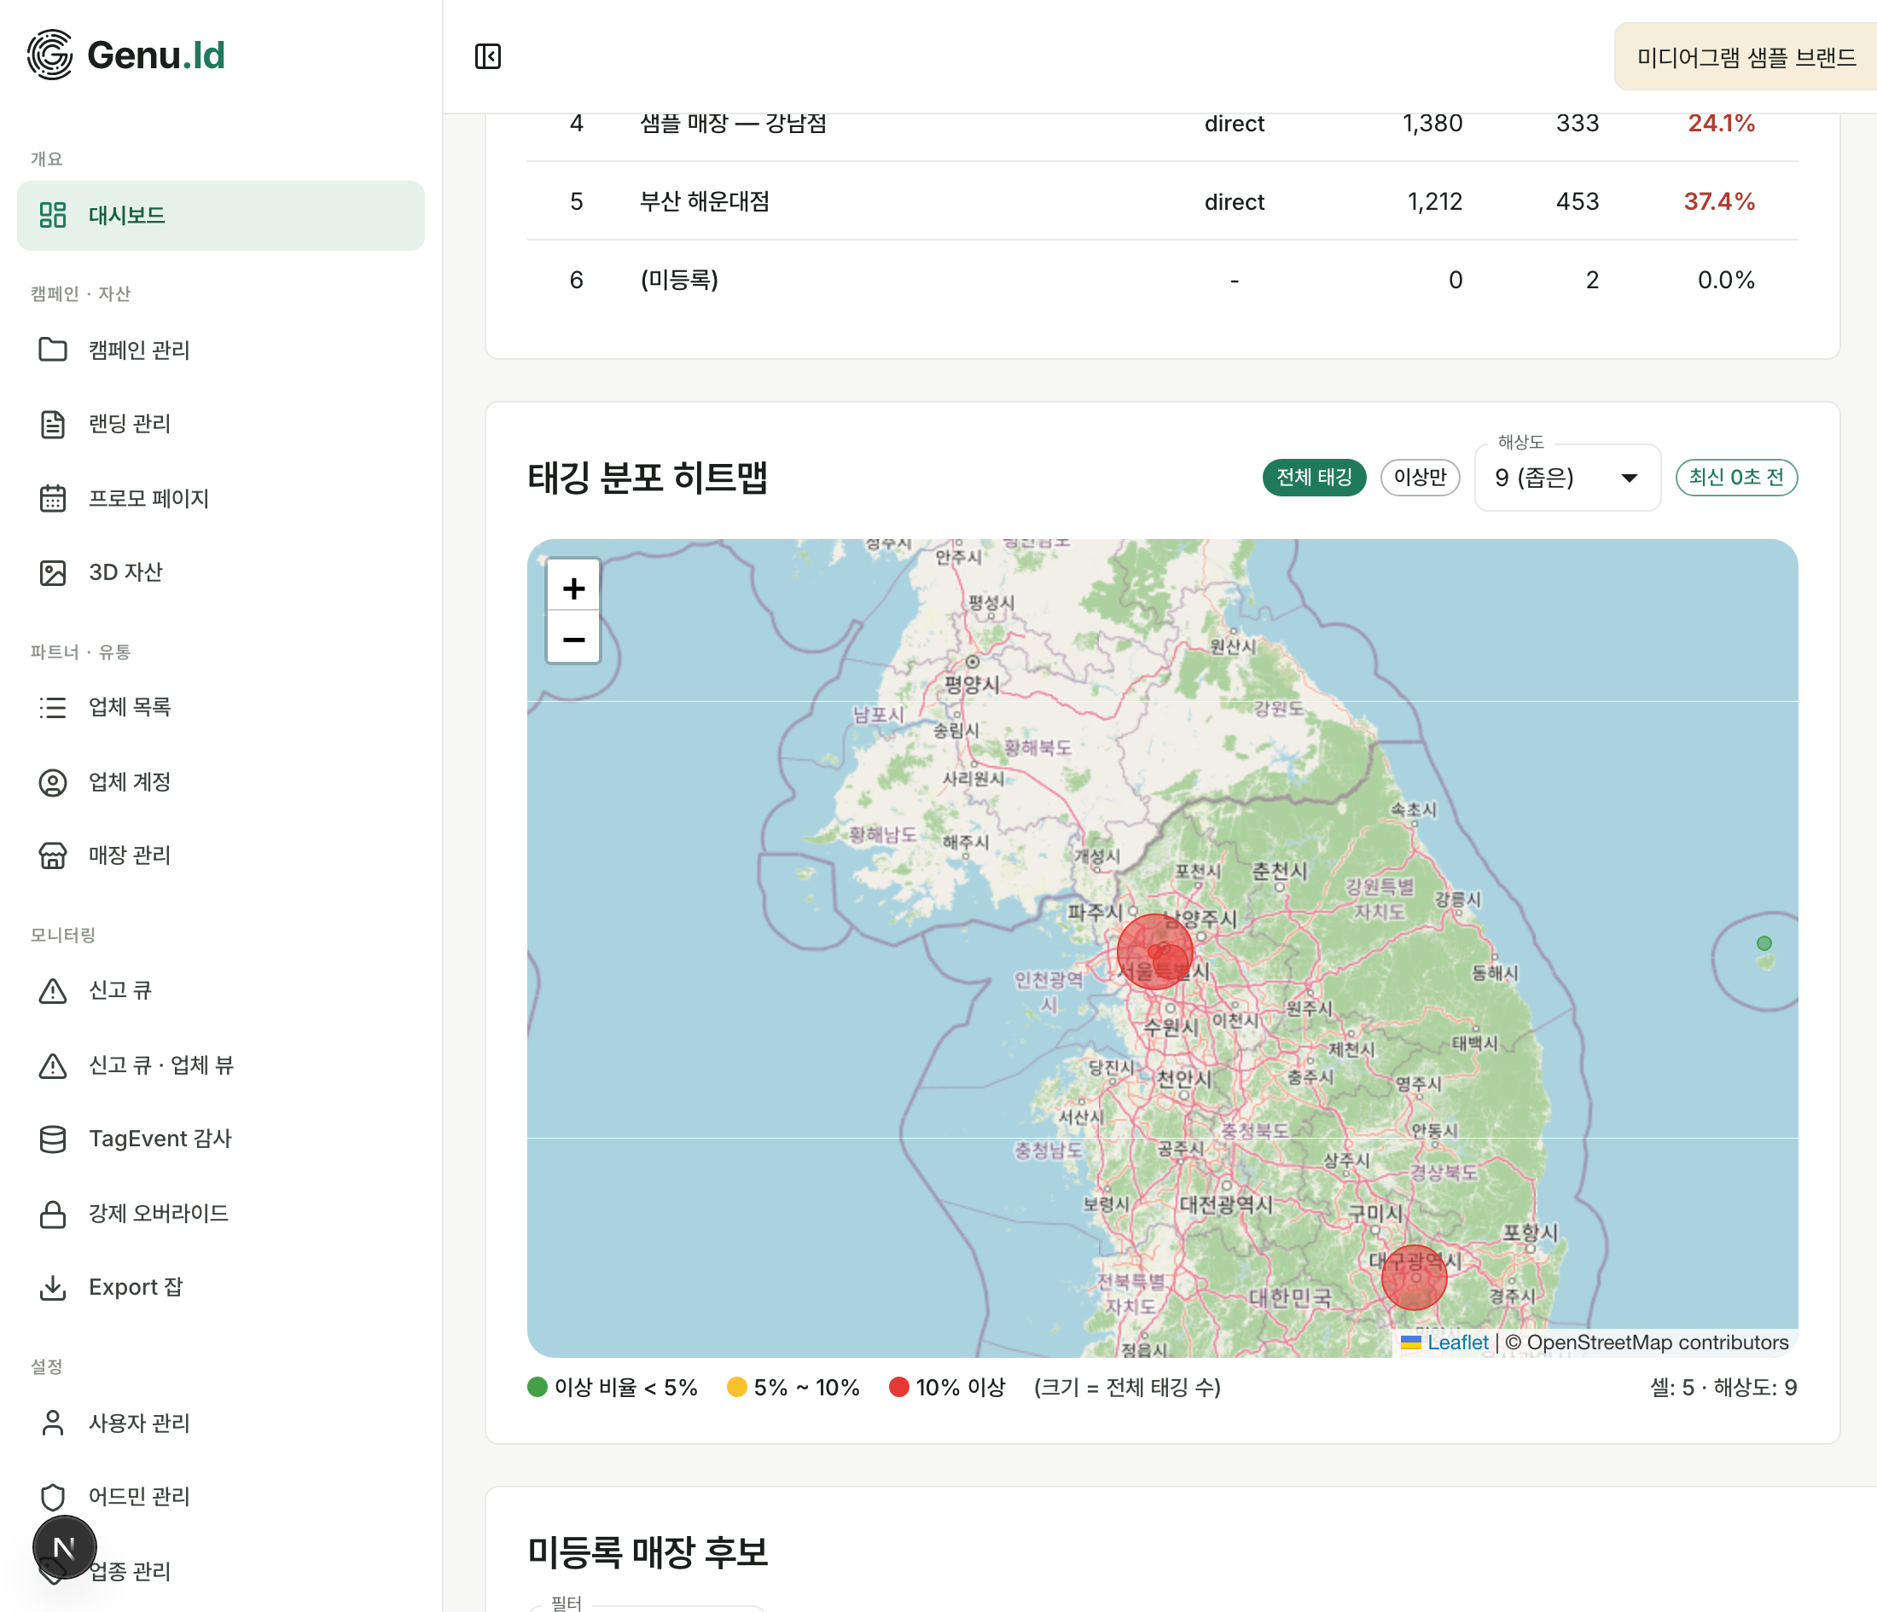The height and width of the screenshot is (1612, 1877).
Task: Toggle the 이상만 filter chip
Action: tap(1420, 478)
